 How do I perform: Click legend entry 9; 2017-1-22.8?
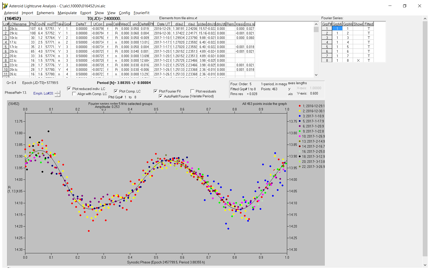(x=311, y=131)
